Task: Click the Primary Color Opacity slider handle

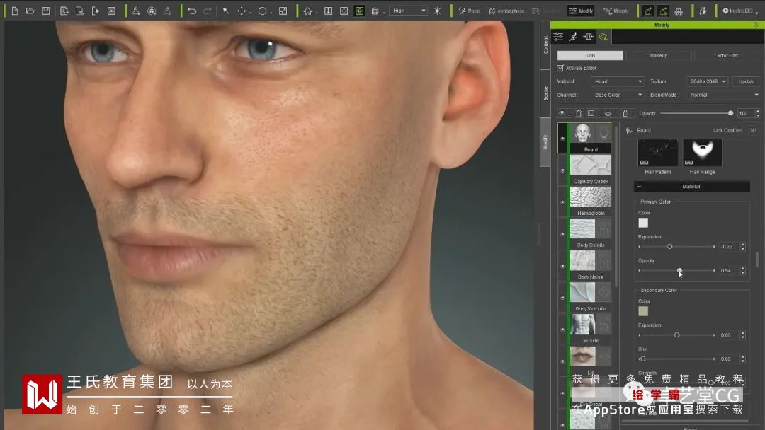Action: [679, 270]
